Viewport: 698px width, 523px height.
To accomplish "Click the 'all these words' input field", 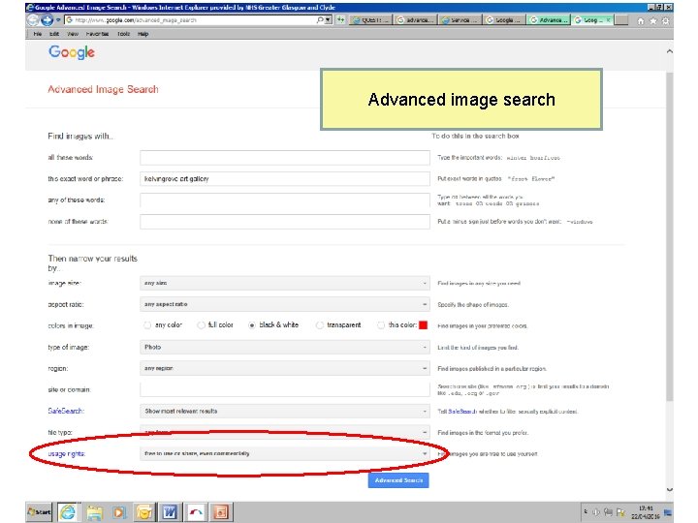I will 285,158.
